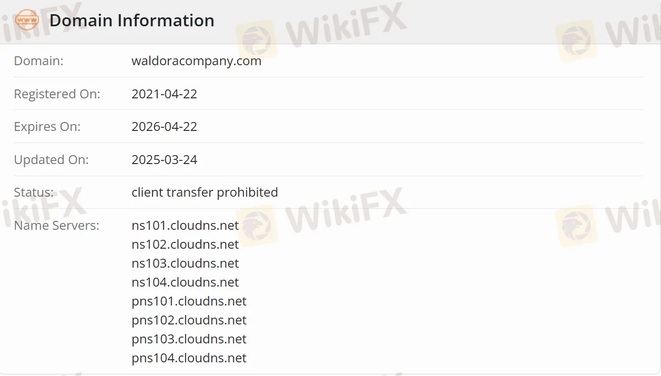661x376 pixels.
Task: Click the client transfer prohibited status
Action: 205,192
